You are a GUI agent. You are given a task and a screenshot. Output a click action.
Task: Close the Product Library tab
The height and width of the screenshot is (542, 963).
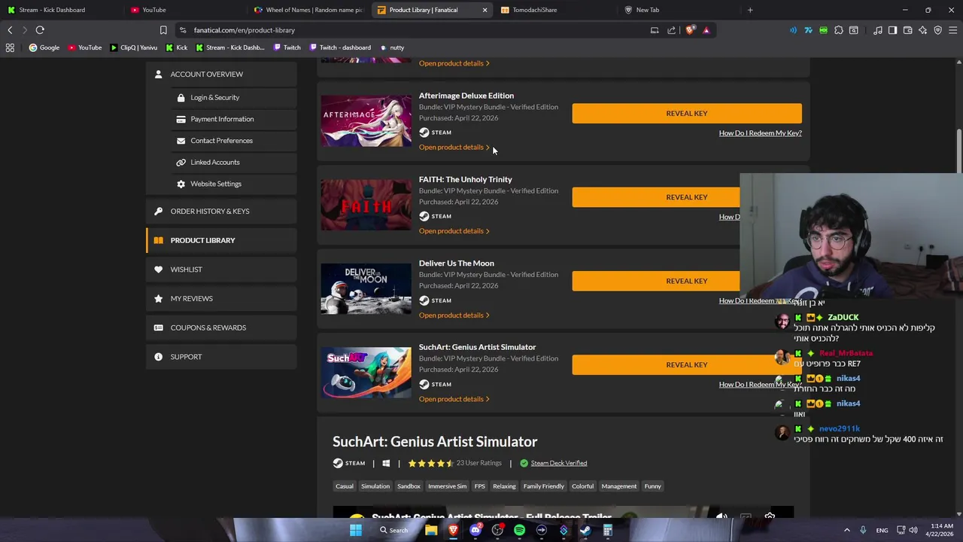tap(485, 10)
